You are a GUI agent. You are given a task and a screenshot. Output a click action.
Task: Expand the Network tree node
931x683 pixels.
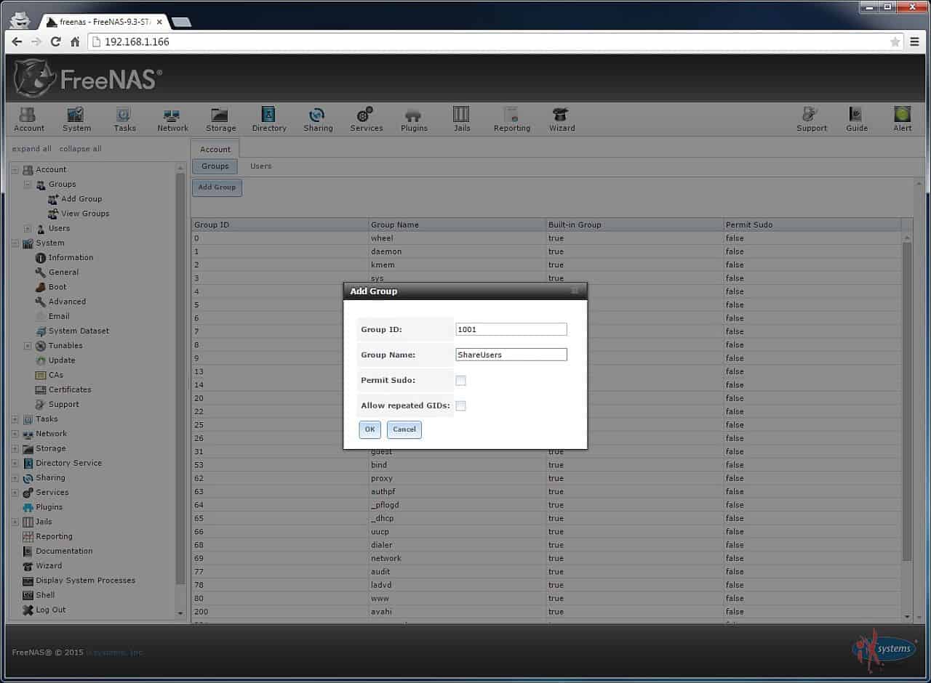pos(15,434)
